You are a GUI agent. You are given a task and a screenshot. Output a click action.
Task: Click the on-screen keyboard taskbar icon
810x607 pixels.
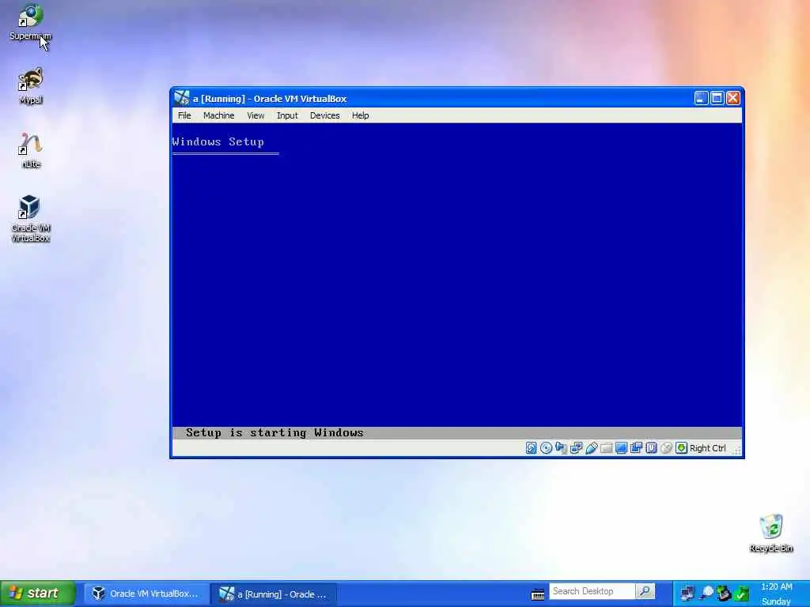(x=538, y=594)
